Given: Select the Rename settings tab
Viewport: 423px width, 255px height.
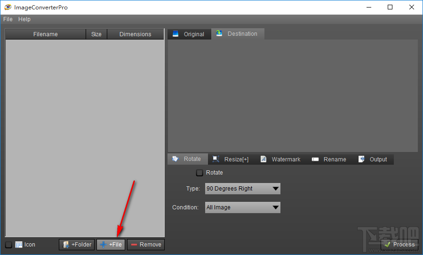Looking at the screenshot, I should (330, 159).
